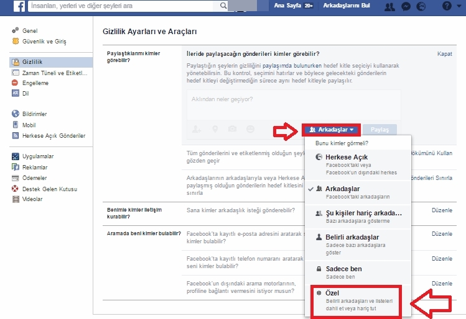
Task: Click the Zaman Tüneli sidebar icon
Action: coord(16,73)
